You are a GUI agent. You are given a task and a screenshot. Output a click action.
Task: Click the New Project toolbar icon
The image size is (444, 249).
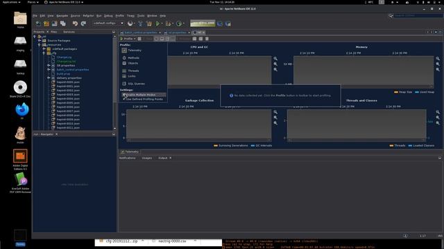coord(46,24)
